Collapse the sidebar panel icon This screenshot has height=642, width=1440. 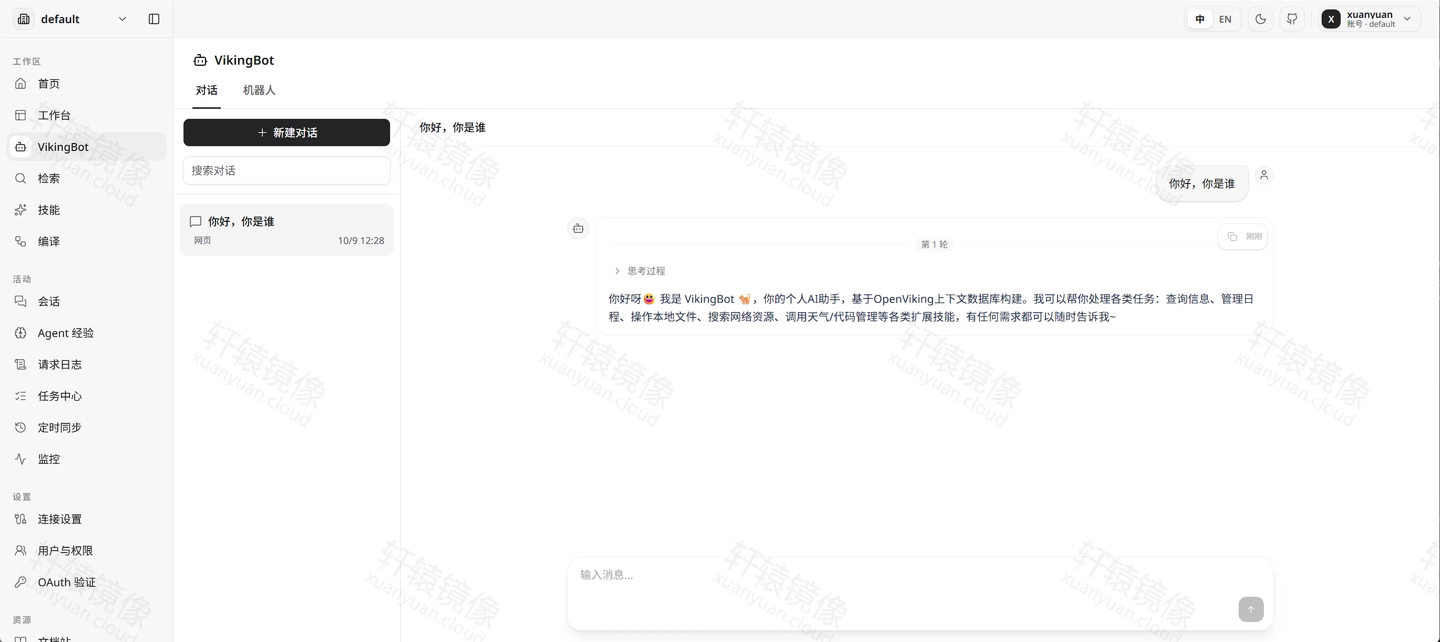click(154, 19)
